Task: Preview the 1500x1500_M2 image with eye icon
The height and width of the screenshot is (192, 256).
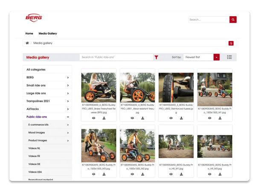Action: click(x=132, y=174)
